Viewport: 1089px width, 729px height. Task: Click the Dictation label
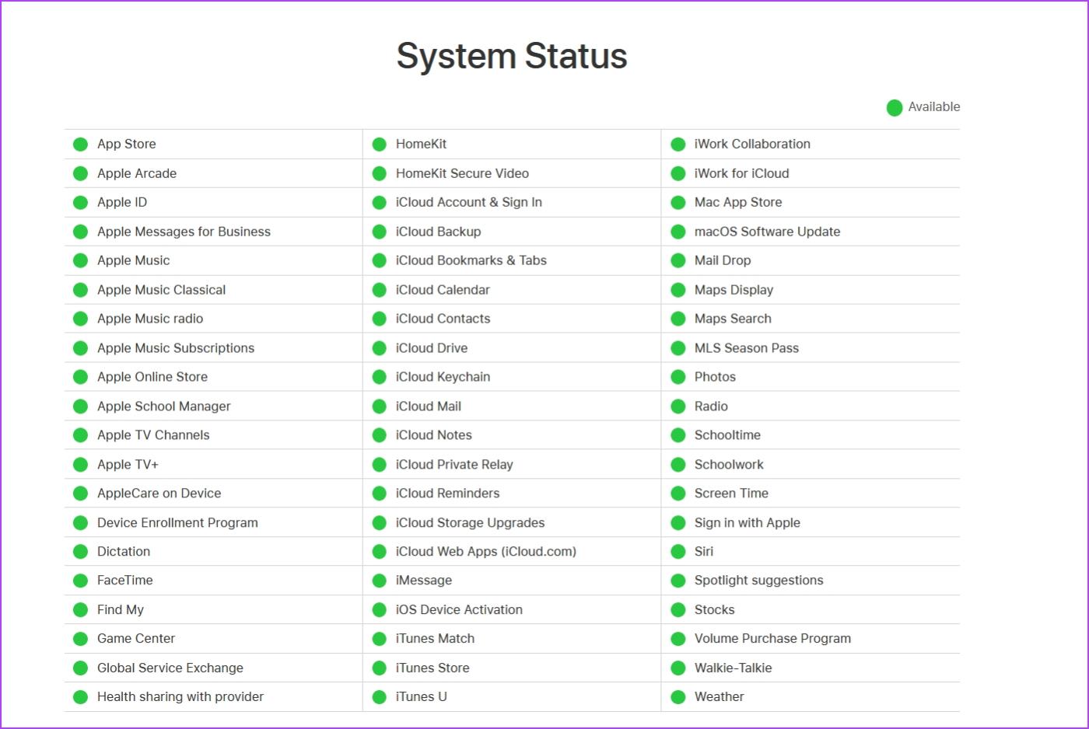pos(124,552)
